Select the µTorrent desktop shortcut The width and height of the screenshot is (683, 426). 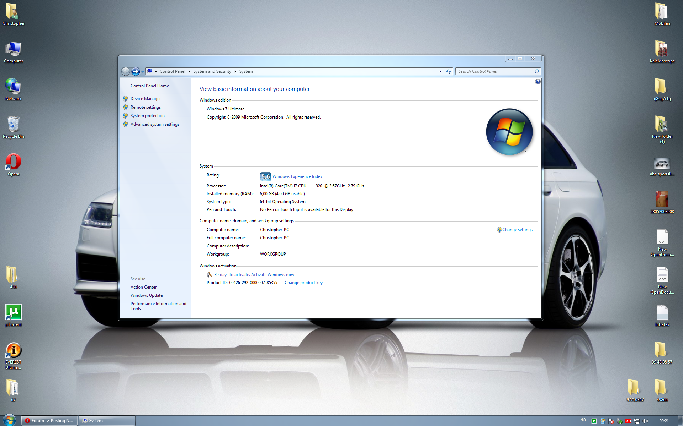coord(14,315)
